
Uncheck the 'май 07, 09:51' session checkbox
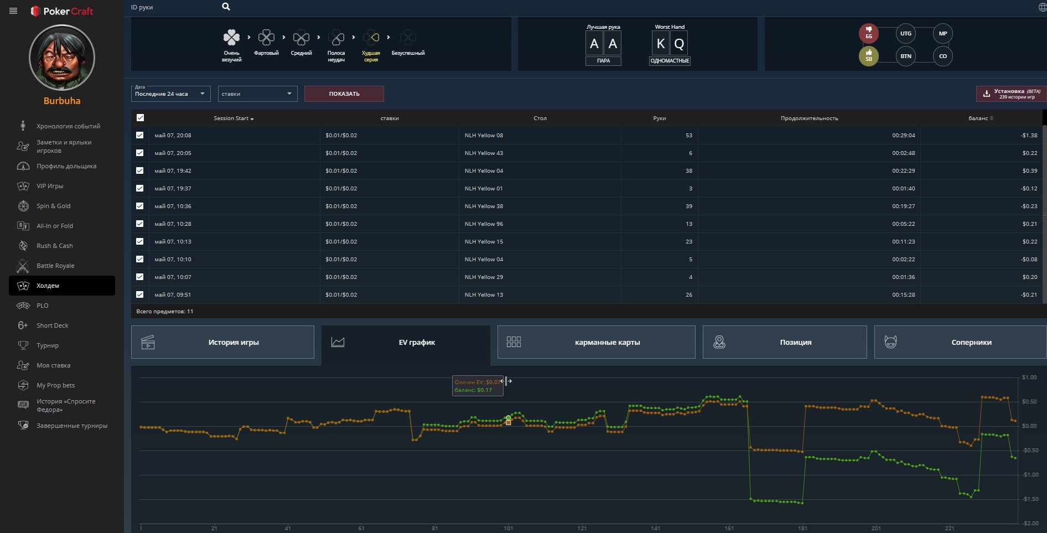pyautogui.click(x=139, y=294)
